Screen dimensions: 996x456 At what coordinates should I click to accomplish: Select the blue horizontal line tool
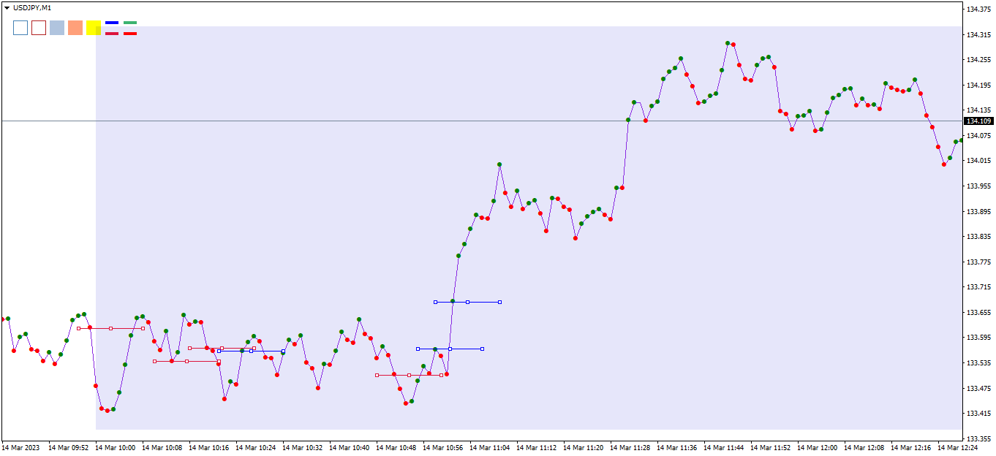[112, 23]
